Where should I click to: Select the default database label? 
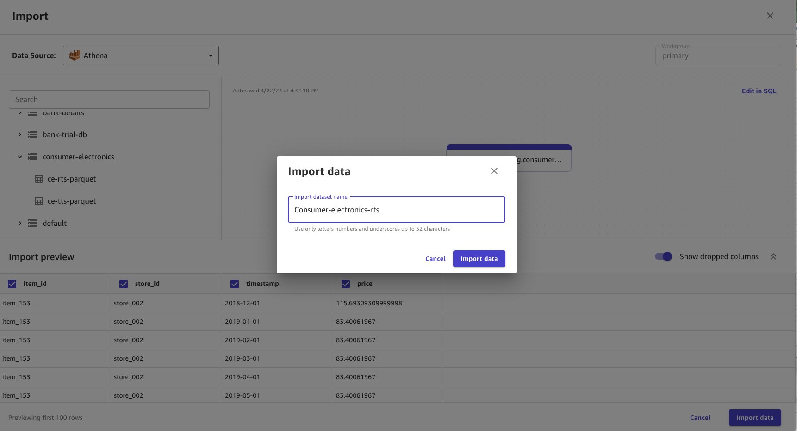click(55, 223)
